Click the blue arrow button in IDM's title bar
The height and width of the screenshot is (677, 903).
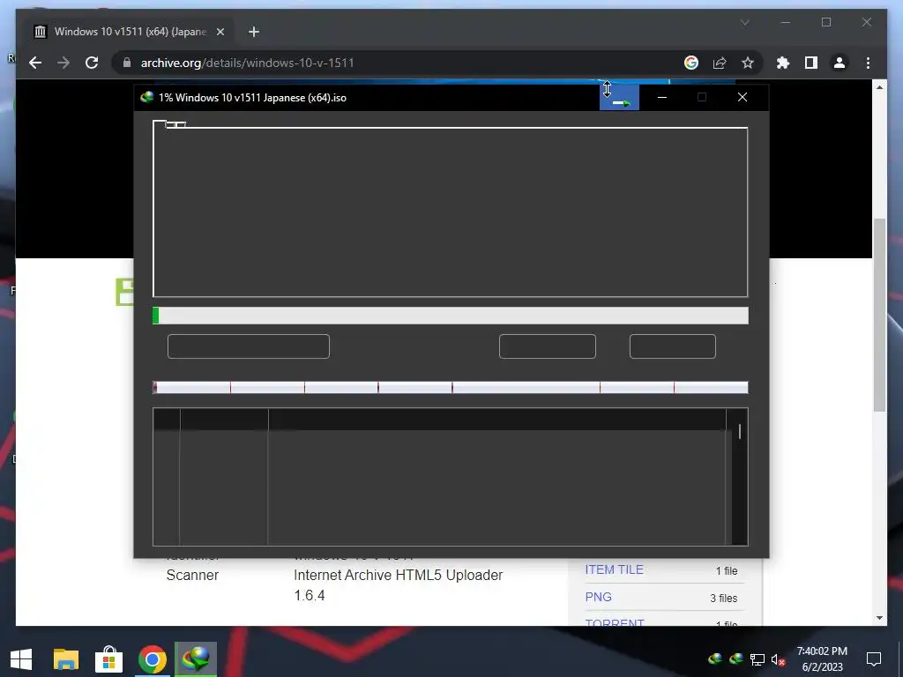click(x=619, y=97)
